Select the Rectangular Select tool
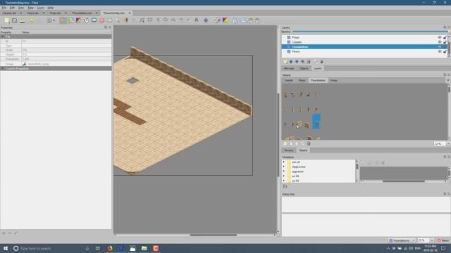Image resolution: width=451 pixels, height=253 pixels. coord(110,20)
